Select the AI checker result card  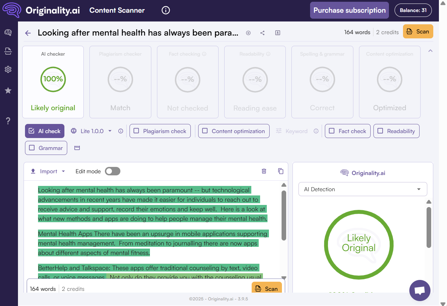53,82
